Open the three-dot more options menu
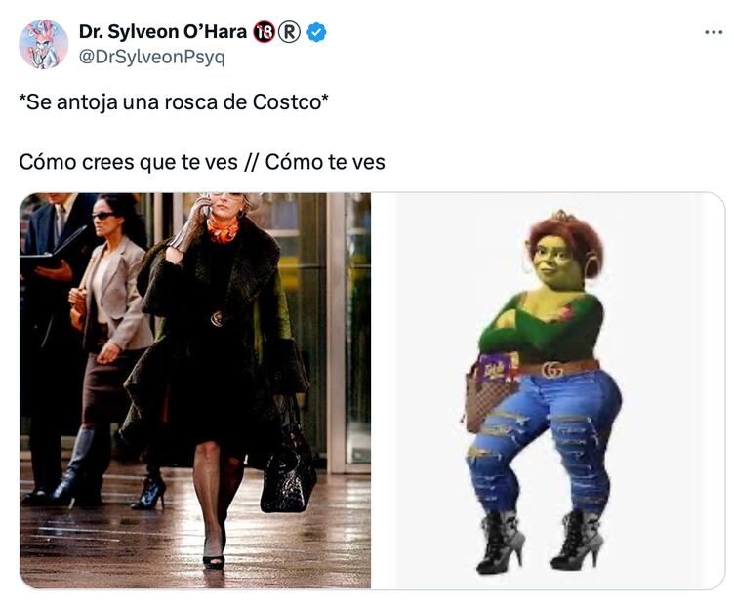 pos(714,33)
